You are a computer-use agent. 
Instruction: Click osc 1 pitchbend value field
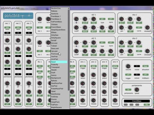7,74
